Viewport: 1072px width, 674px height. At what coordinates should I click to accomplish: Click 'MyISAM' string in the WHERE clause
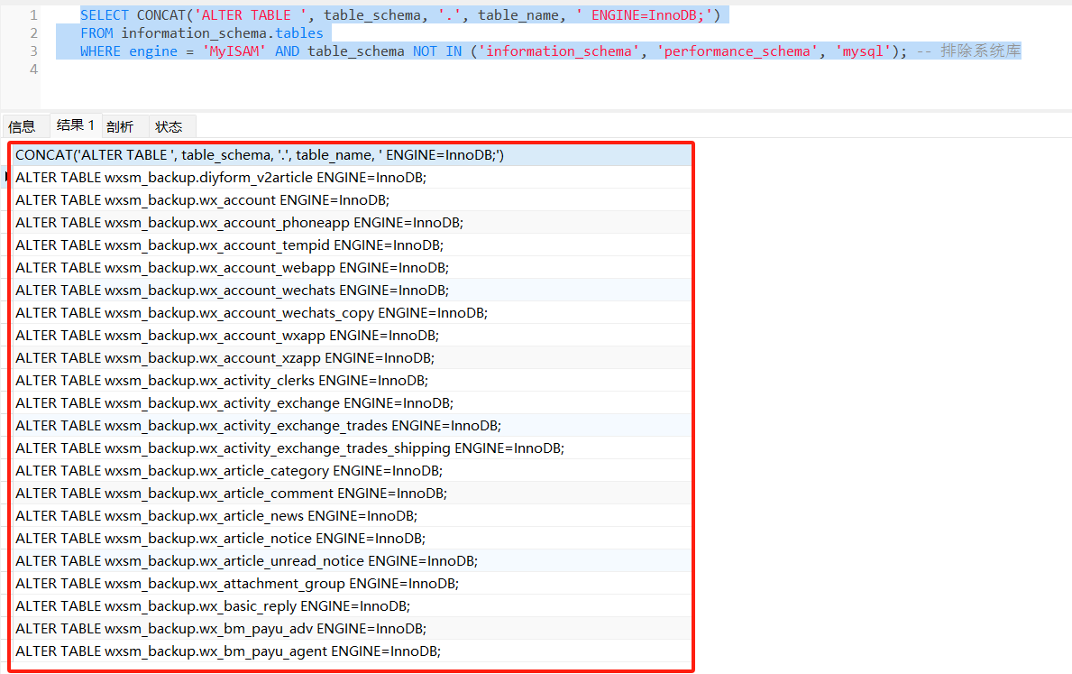click(x=234, y=51)
